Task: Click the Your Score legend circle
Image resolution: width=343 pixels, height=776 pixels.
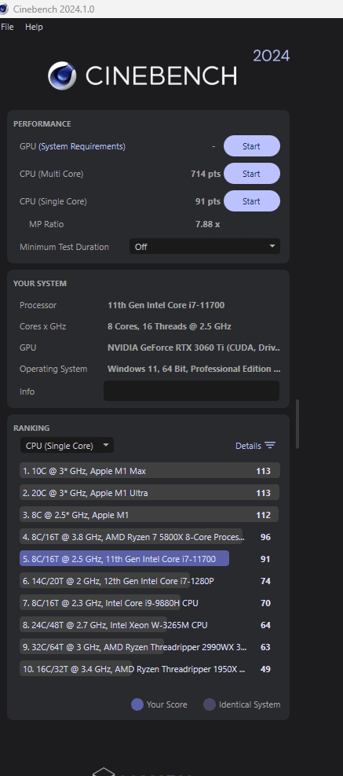Action: (x=137, y=704)
